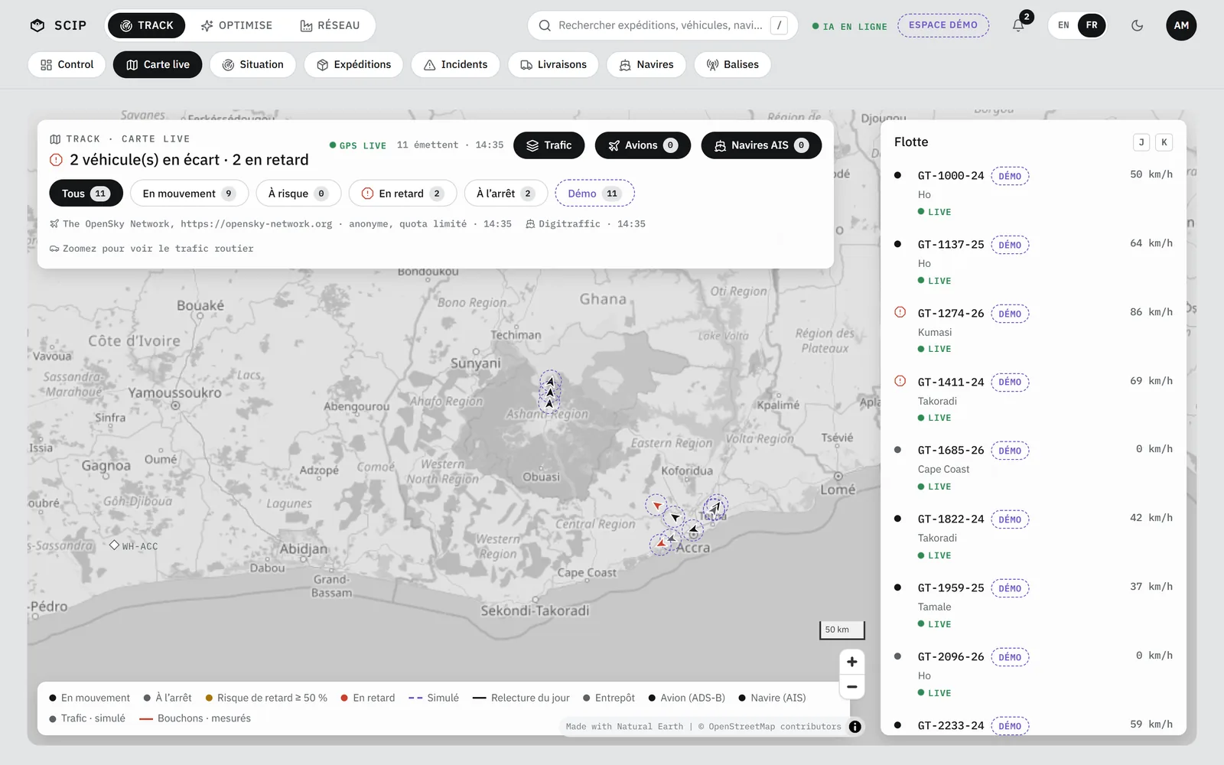The width and height of the screenshot is (1224, 765).
Task: Click the K shortcut key in Flotte
Action: click(x=1164, y=142)
